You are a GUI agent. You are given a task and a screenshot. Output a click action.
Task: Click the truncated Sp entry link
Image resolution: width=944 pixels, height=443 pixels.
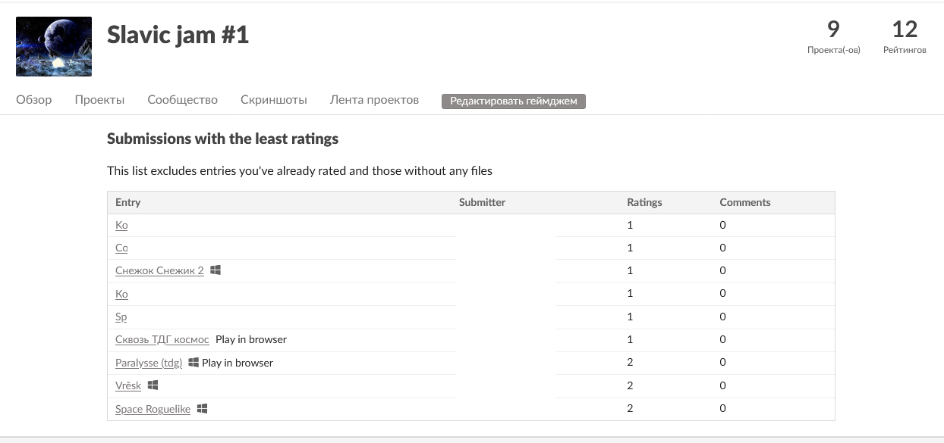[121, 317]
